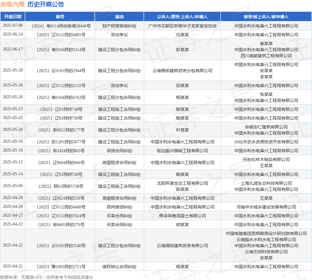Viewport: 312px width, 280px height.
Task: Click case number (2025)浙0922民初177号
Action: coord(60,130)
